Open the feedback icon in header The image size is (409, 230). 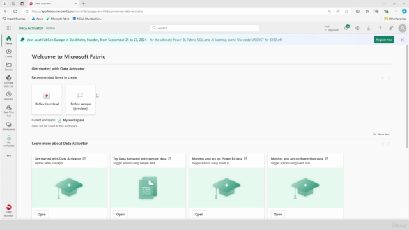click(391, 28)
